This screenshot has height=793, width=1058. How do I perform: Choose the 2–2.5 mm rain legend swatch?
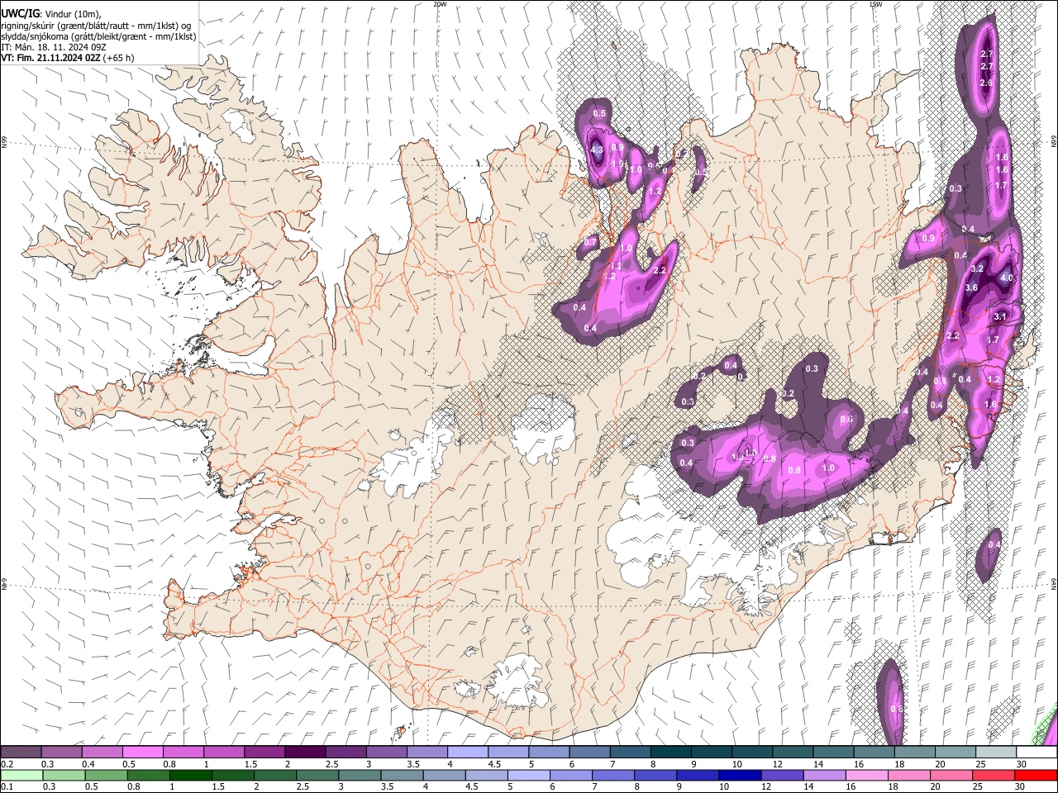(274, 775)
